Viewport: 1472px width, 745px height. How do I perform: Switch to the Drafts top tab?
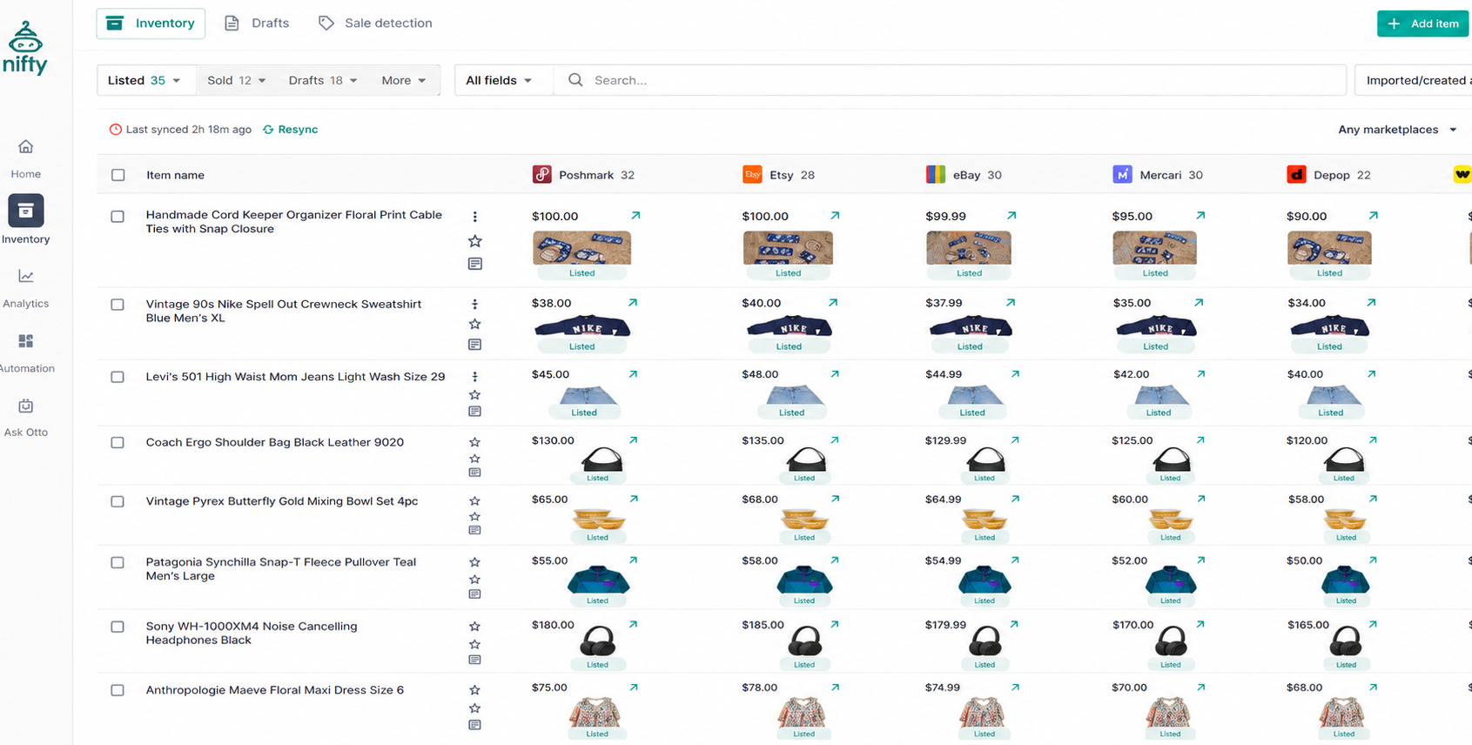click(257, 23)
